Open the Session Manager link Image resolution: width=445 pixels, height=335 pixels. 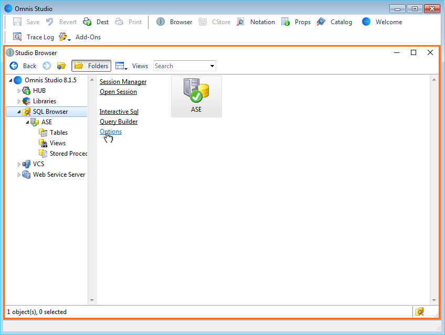pyautogui.click(x=123, y=82)
